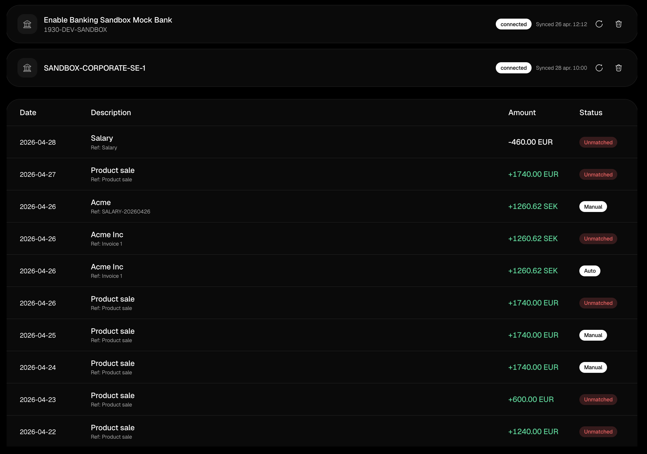Click Synced 26 apr. 12:12 text
The width and height of the screenshot is (647, 454).
tap(561, 24)
